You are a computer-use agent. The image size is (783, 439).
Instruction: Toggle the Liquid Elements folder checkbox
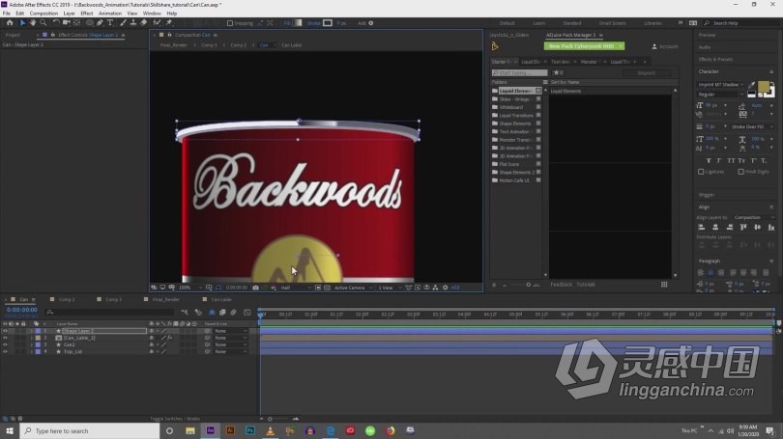[x=538, y=91]
